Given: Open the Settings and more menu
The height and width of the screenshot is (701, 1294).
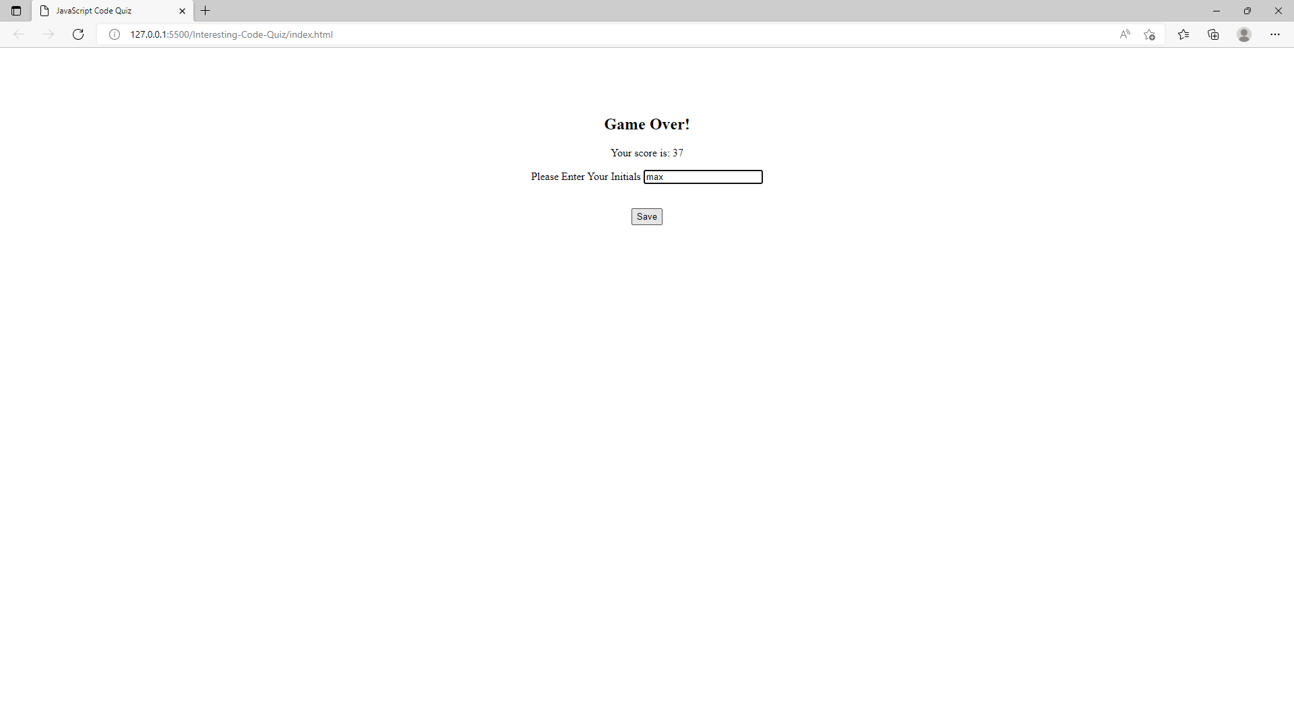Looking at the screenshot, I should point(1276,34).
